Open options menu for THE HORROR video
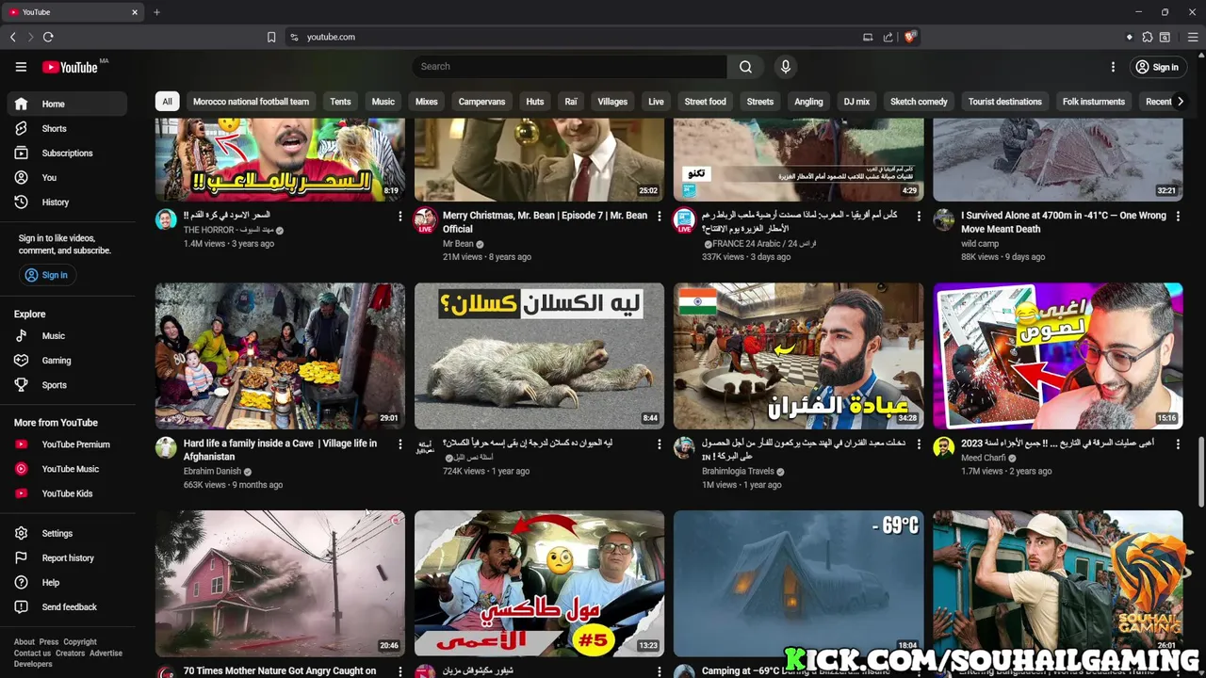 click(400, 217)
